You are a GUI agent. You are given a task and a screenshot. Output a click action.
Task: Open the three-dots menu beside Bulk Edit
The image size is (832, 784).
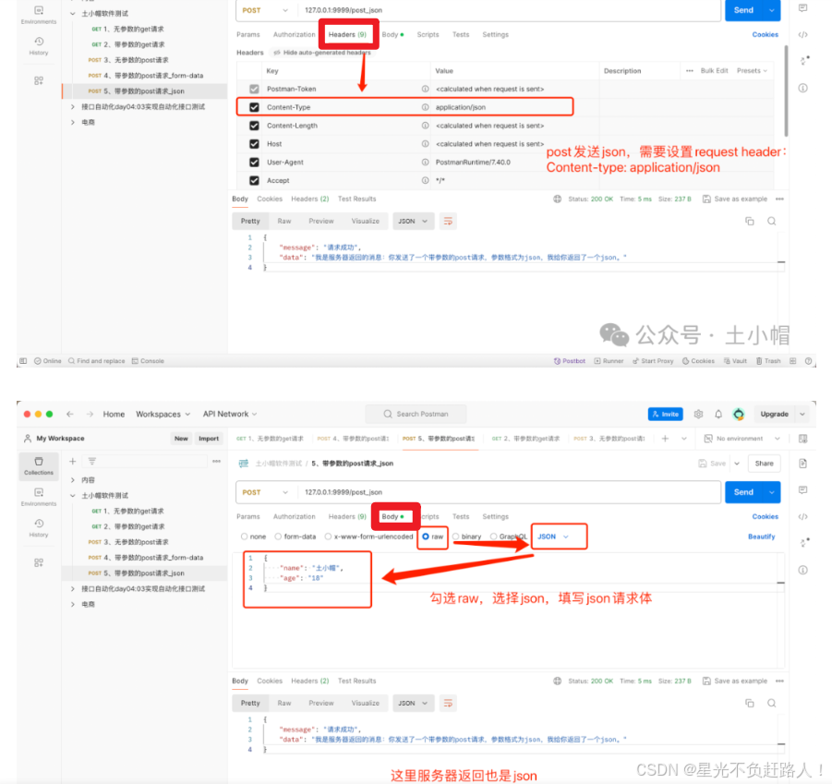689,70
